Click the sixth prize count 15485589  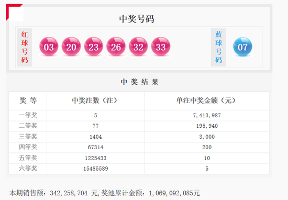point(95,169)
